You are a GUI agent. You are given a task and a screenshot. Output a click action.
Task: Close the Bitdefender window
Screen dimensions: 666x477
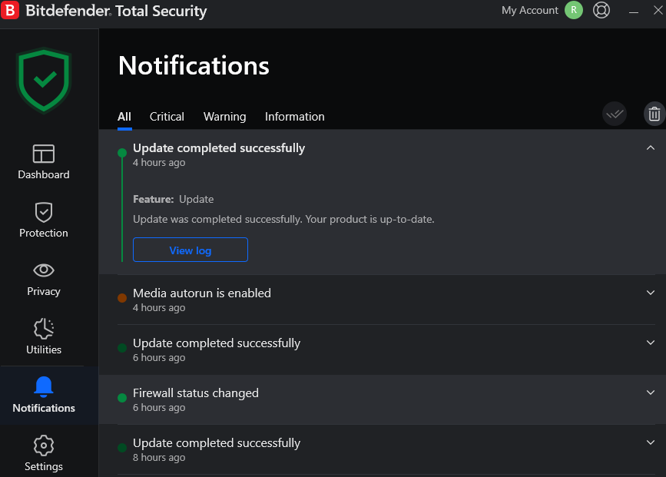(658, 10)
